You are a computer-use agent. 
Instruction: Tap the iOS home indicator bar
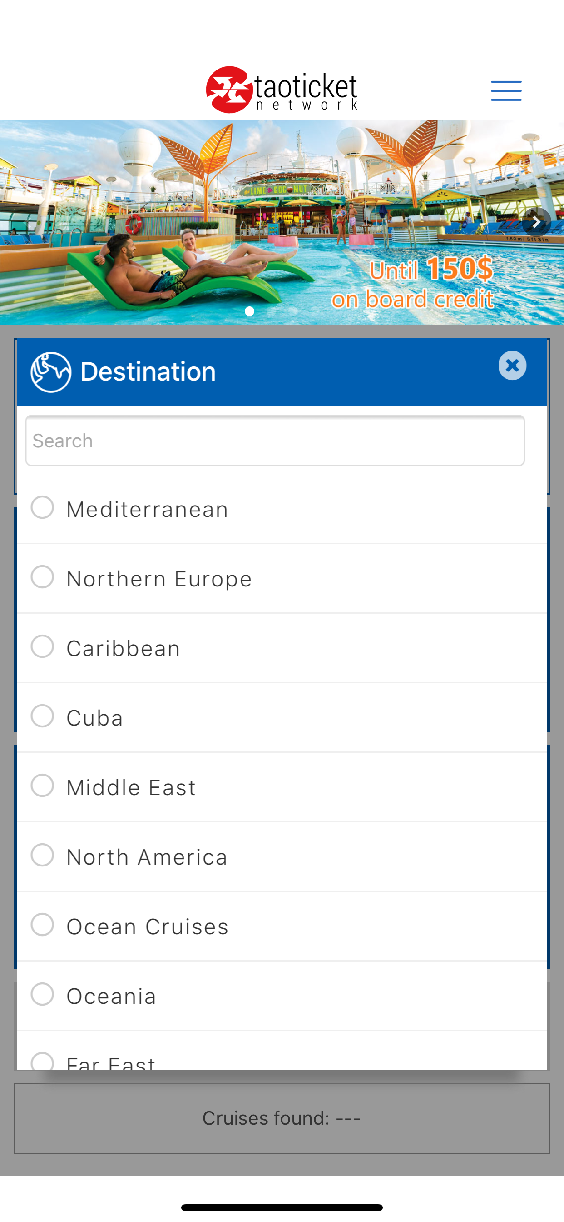click(x=282, y=1207)
